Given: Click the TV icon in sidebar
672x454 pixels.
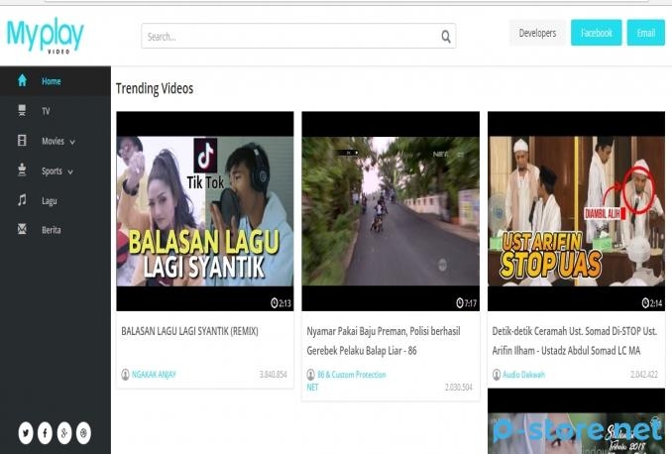Looking at the screenshot, I should coord(22,111).
